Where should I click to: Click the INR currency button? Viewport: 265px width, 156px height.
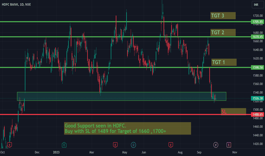click(258, 5)
